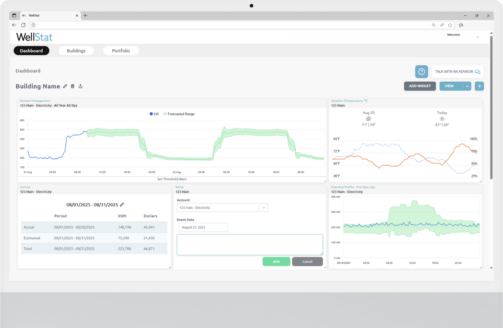The width and height of the screenshot is (503, 328).
Task: Delete dashboard using trash icon
Action: pyautogui.click(x=73, y=86)
